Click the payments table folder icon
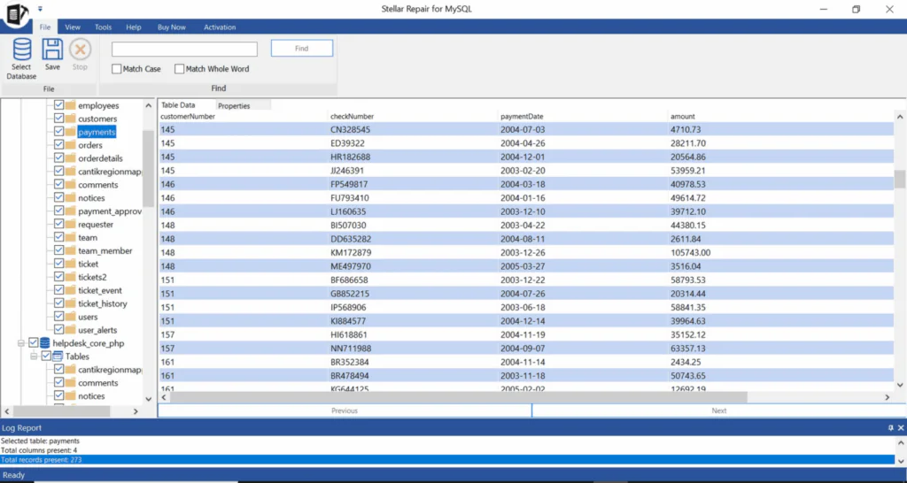 [71, 132]
